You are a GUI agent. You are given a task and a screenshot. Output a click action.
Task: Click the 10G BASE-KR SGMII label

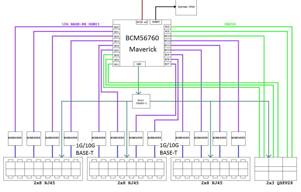(x=80, y=24)
